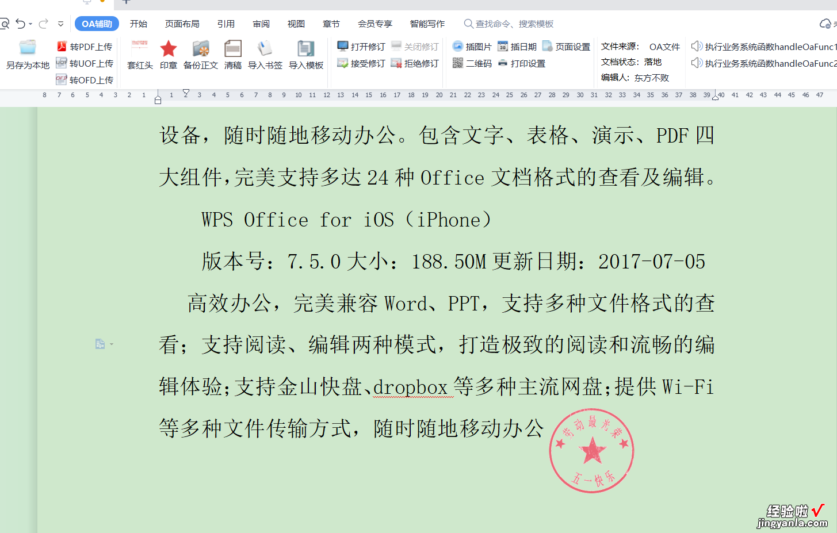
Task: Enable 打开修订 tracking
Action: (x=361, y=47)
